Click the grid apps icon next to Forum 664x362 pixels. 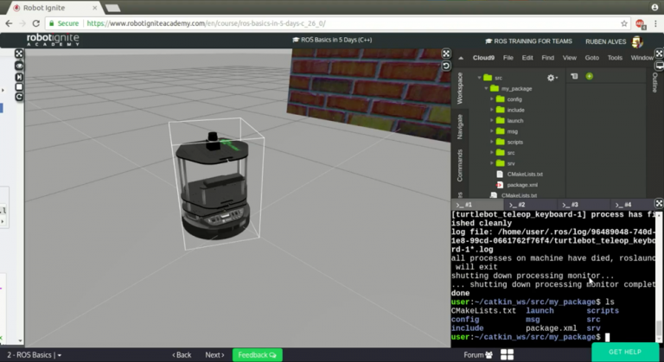point(507,355)
